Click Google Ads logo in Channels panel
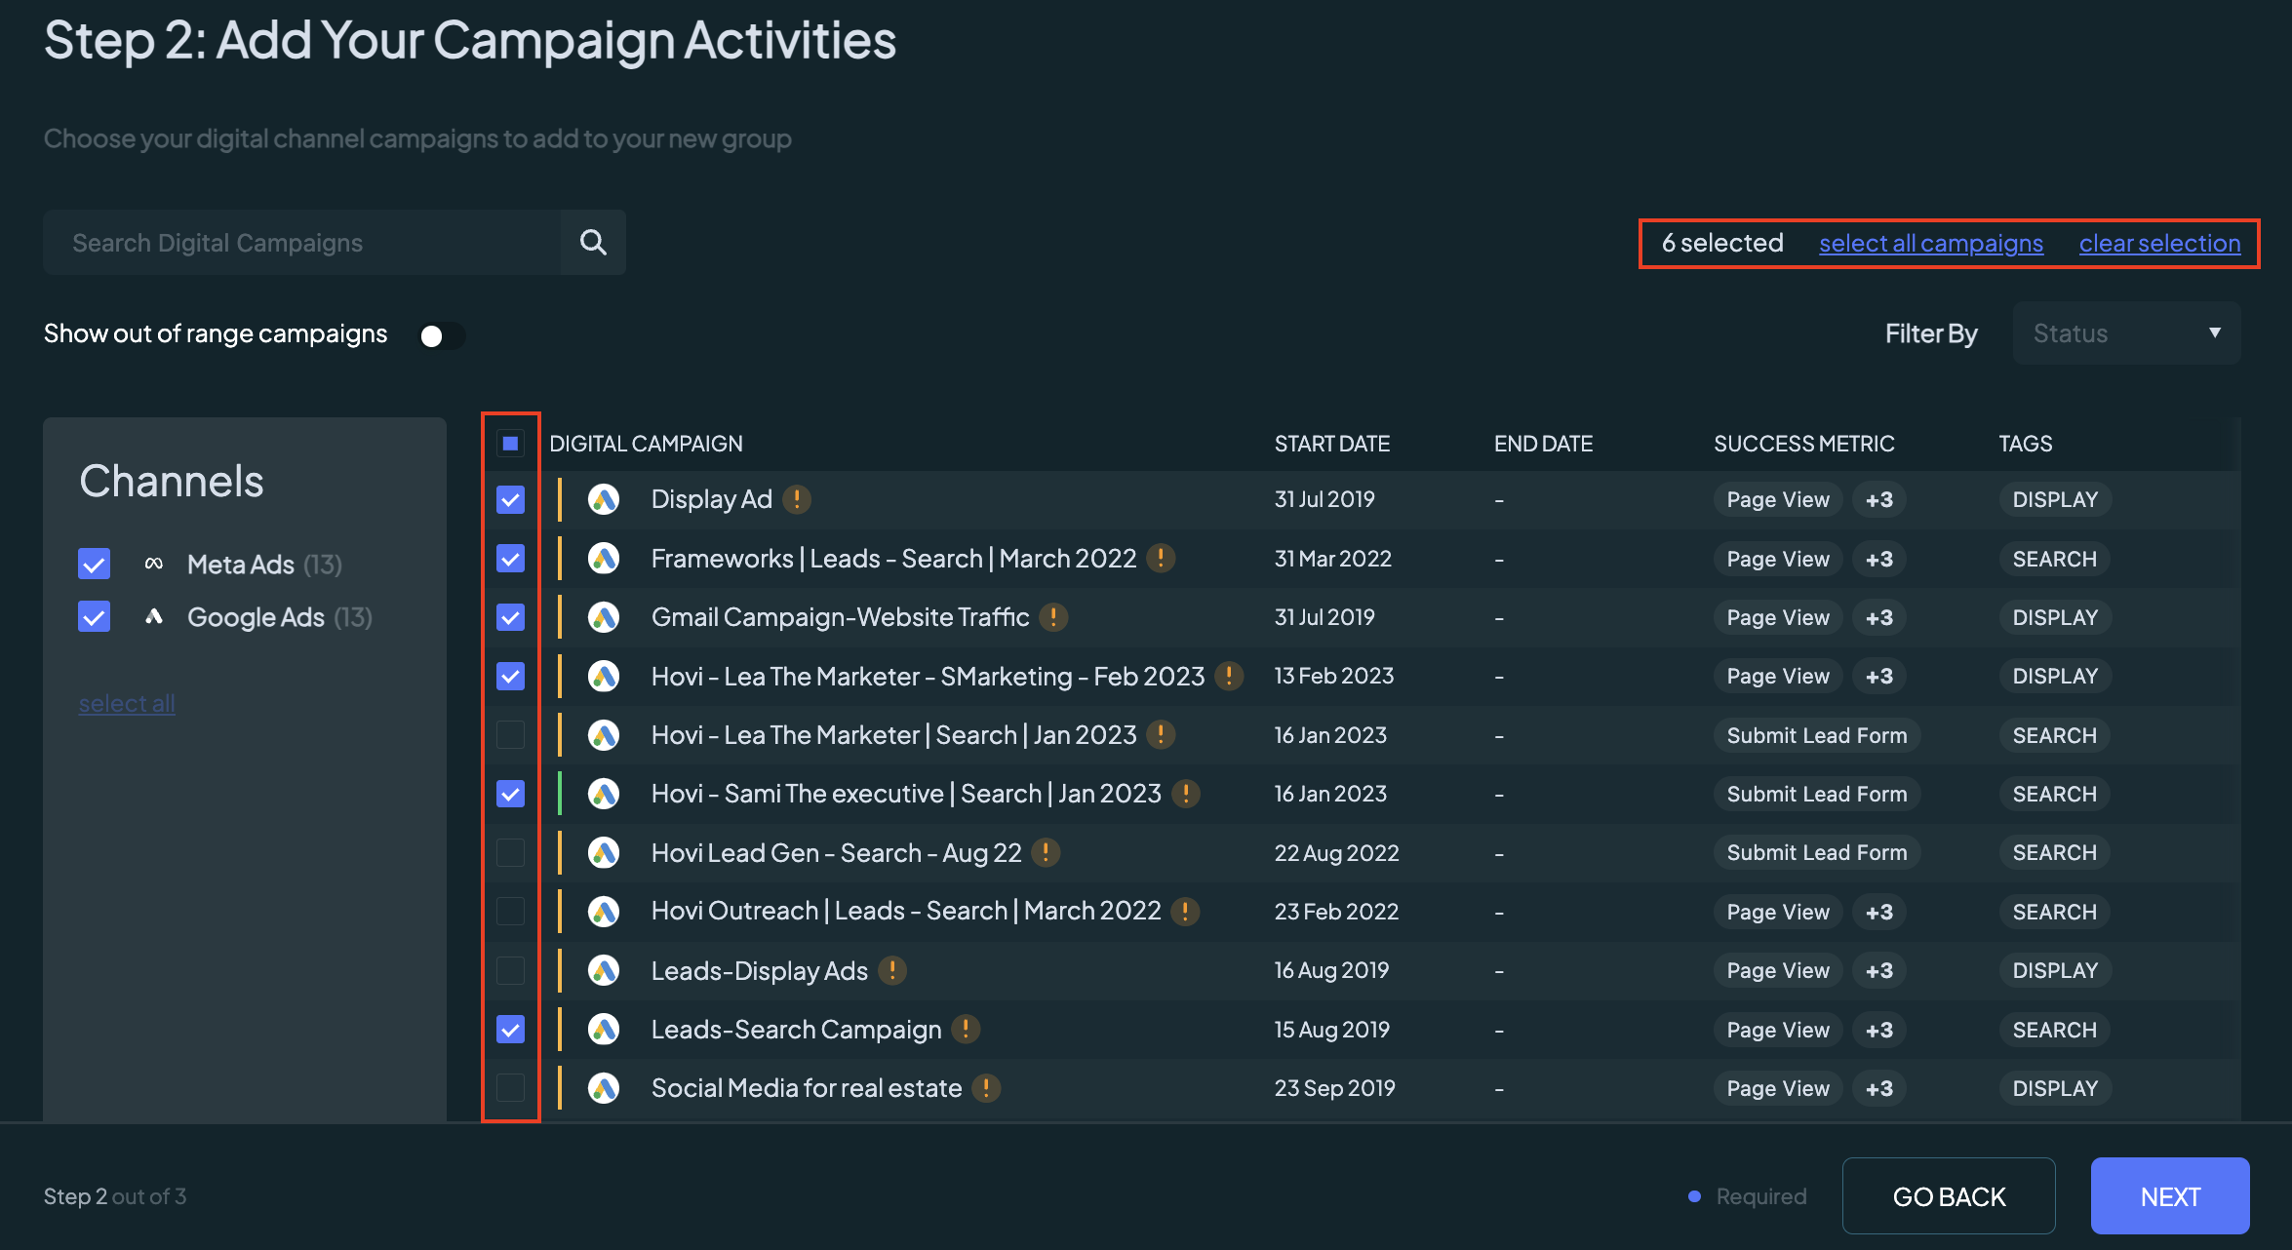 pos(153,616)
